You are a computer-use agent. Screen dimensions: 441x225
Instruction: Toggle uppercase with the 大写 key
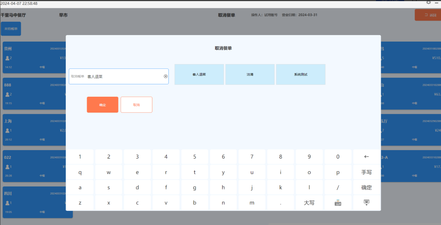pyautogui.click(x=309, y=203)
